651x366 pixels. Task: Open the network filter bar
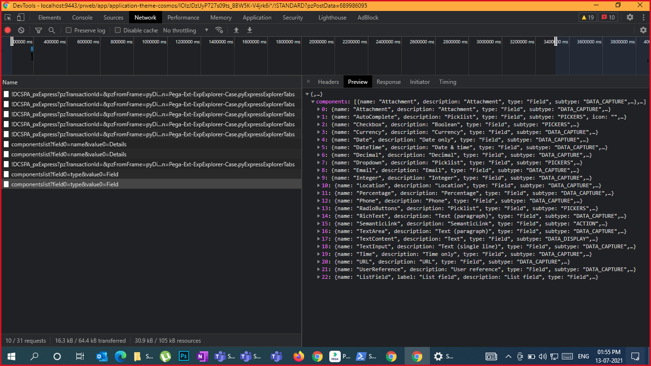coord(39,30)
